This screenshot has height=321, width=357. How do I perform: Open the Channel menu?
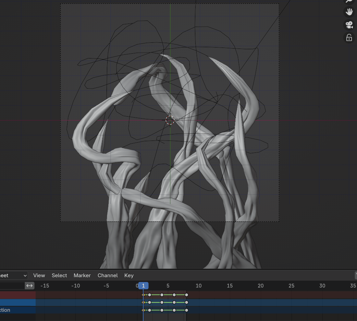(x=108, y=276)
